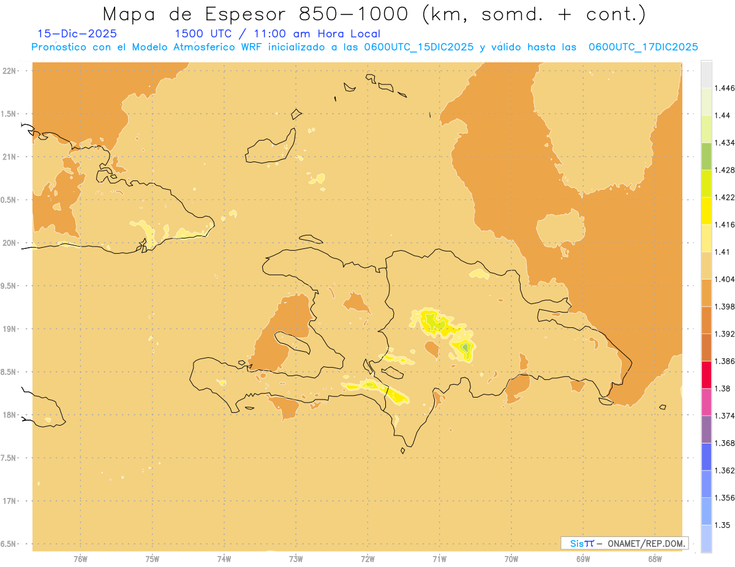Click the latitude label '18N'

[9, 415]
